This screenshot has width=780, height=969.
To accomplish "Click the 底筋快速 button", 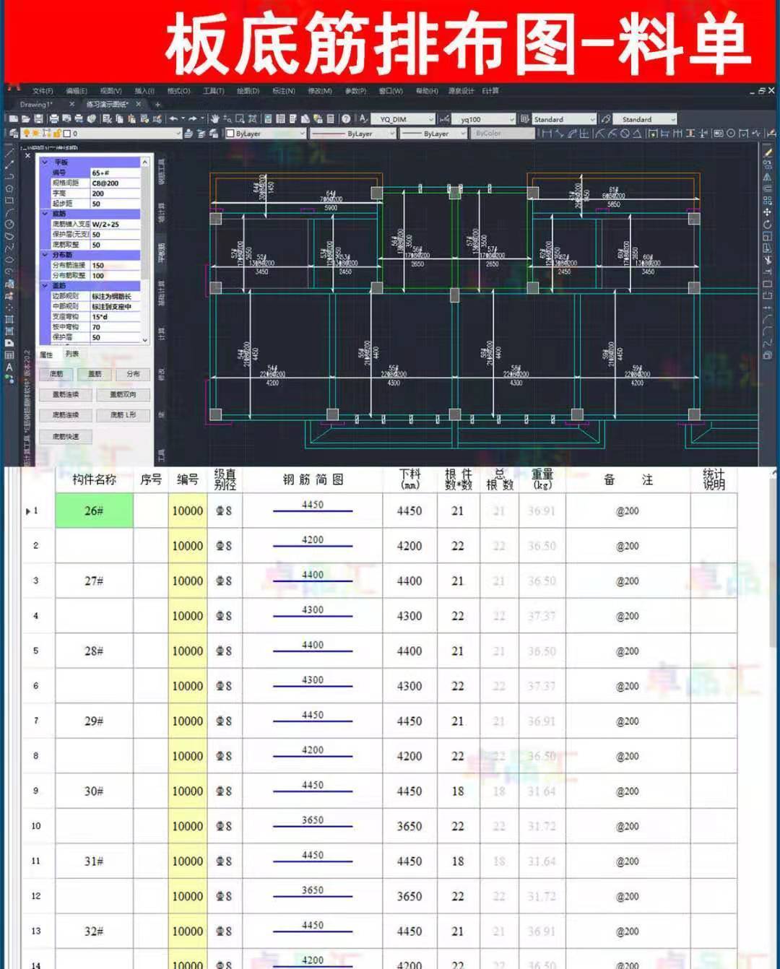I will pyautogui.click(x=66, y=437).
